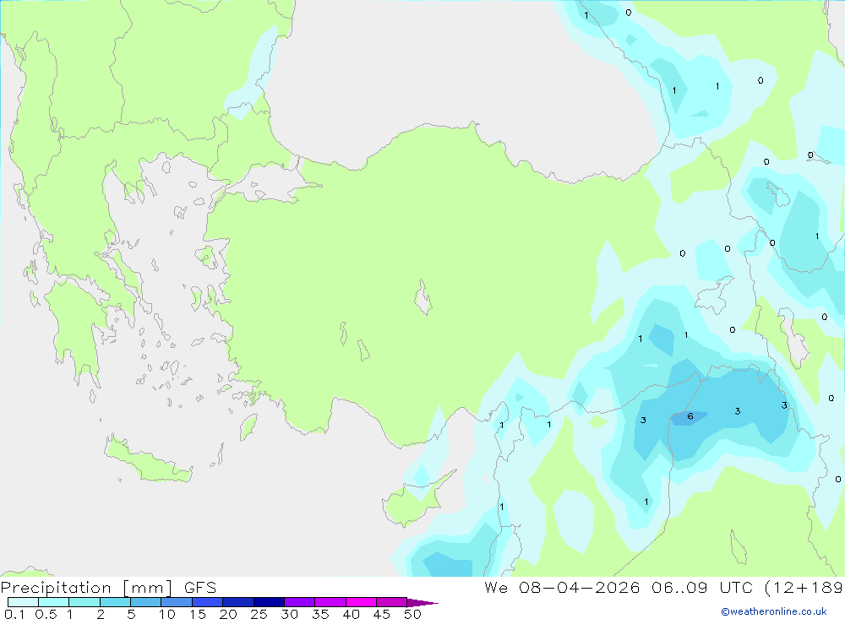Click the island of Cyprus

416,499
